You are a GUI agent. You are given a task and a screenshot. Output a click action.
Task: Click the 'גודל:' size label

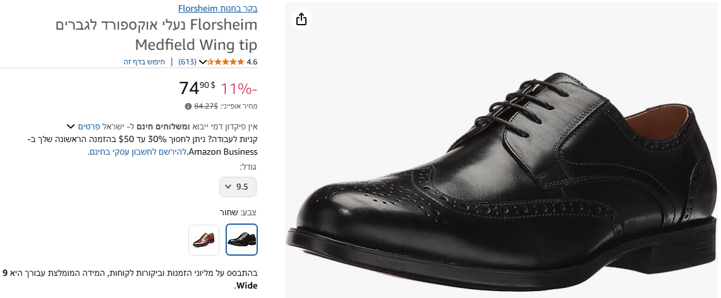click(248, 167)
